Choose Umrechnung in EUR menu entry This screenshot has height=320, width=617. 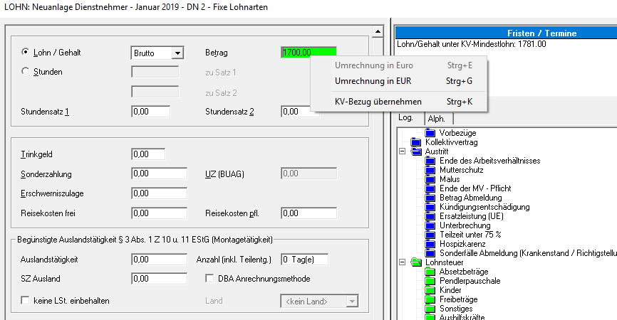coord(373,81)
